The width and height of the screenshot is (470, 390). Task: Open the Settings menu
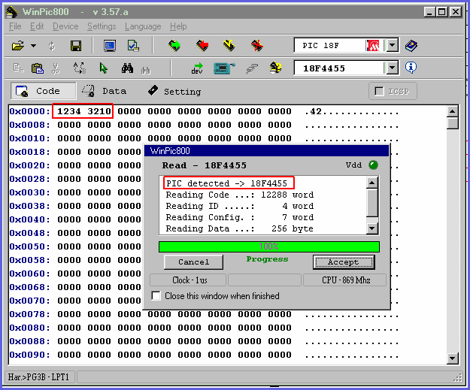pyautogui.click(x=102, y=26)
